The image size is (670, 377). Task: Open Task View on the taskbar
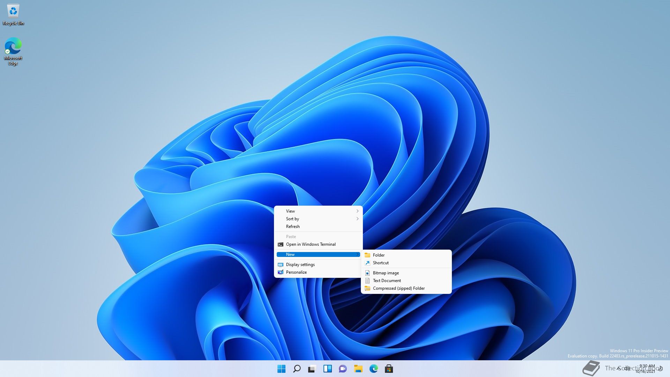(x=312, y=369)
